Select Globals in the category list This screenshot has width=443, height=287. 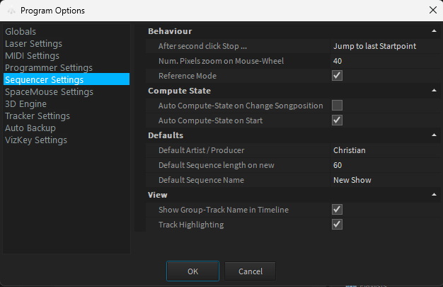(x=21, y=32)
